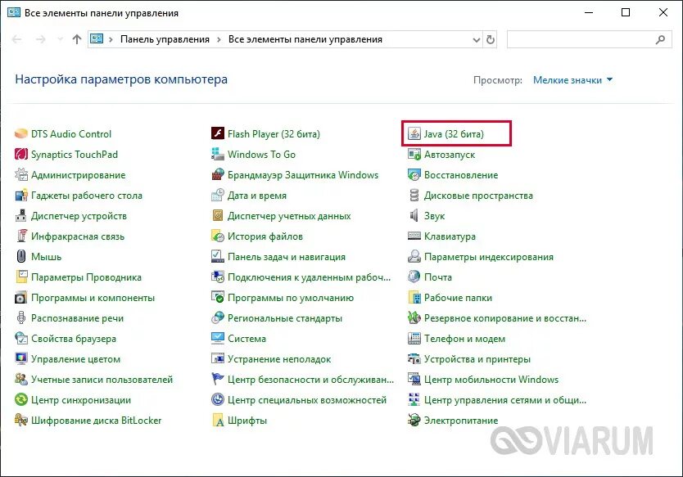683x477 pixels.
Task: Expand the chevron after Панель управления
Action: (219, 39)
